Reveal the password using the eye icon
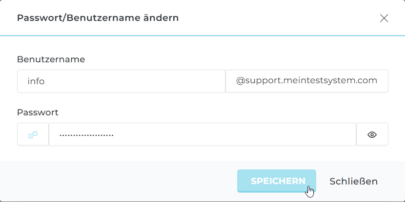This screenshot has width=405, height=202. pyautogui.click(x=372, y=134)
